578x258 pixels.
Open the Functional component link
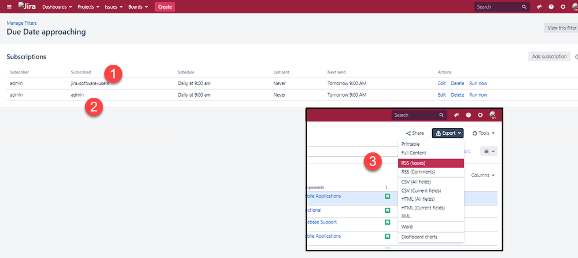pyautogui.click(x=314, y=210)
